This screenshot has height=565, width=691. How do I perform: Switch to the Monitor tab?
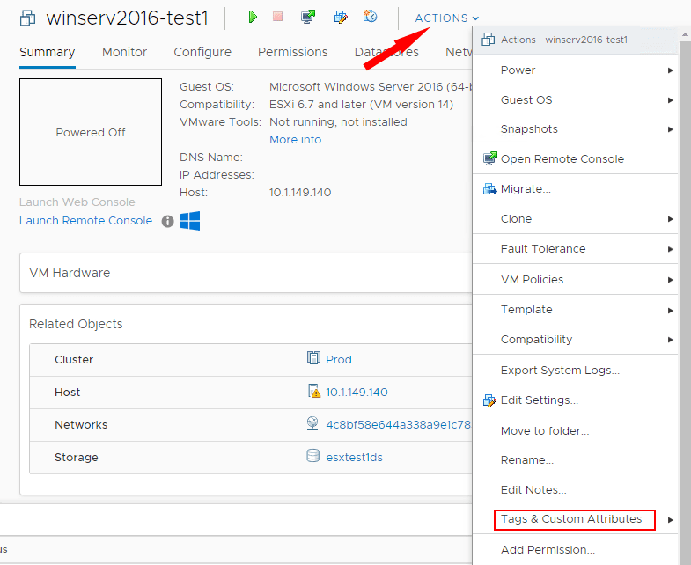124,52
